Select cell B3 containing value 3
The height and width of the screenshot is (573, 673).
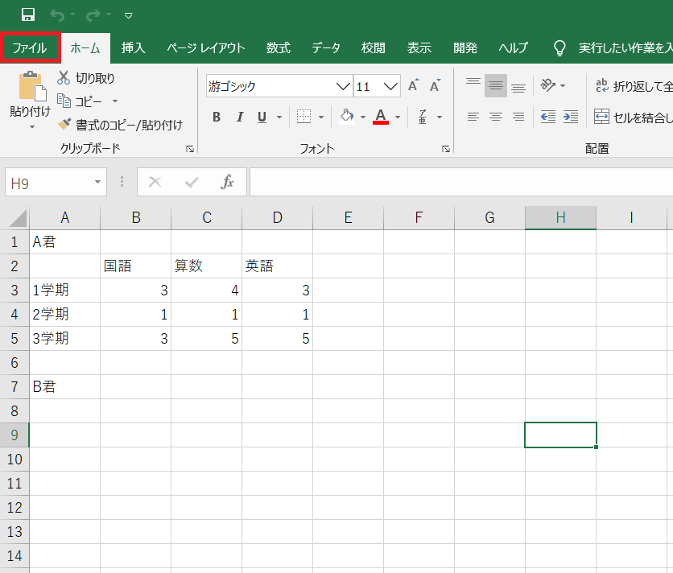[135, 291]
